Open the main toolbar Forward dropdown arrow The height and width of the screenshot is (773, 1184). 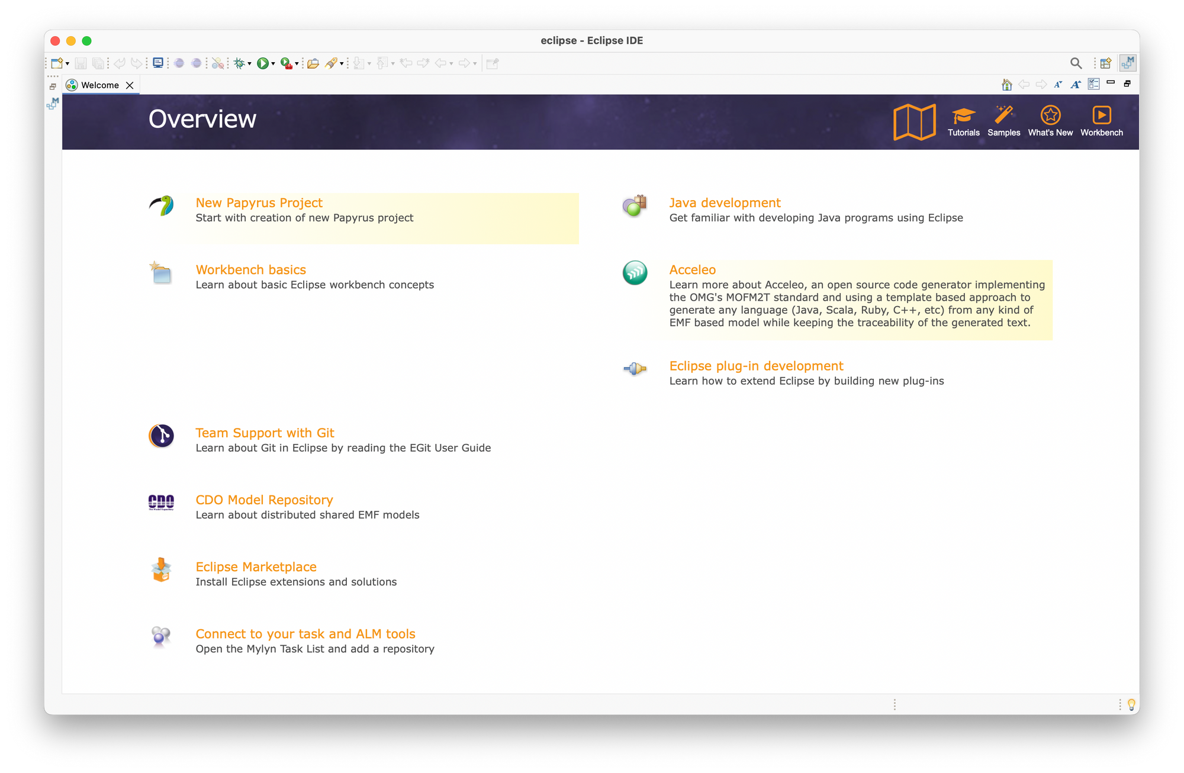475,64
